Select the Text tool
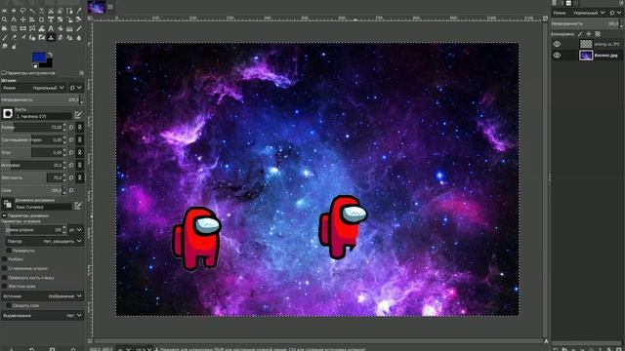Viewport: 625px width, 351px height. point(51,28)
